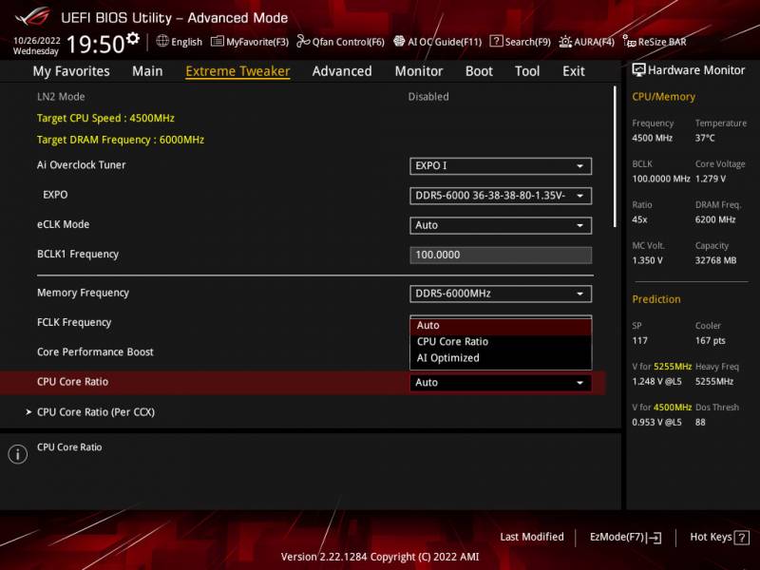The image size is (760, 570).
Task: Click Last Modified button
Action: click(x=532, y=537)
